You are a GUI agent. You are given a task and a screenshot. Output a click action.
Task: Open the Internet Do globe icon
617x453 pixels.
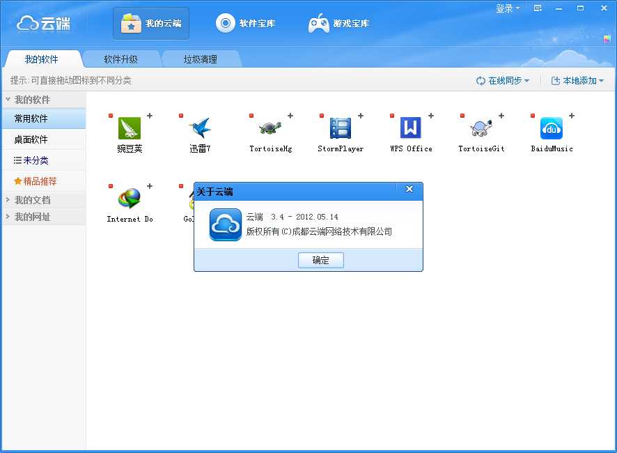tap(130, 198)
